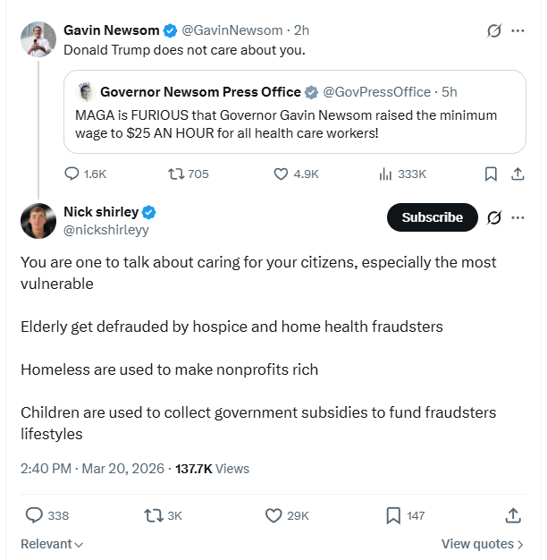The width and height of the screenshot is (547, 560).
Task: Like Gavin Newsom's post with 4.9K likes
Action: 296,174
